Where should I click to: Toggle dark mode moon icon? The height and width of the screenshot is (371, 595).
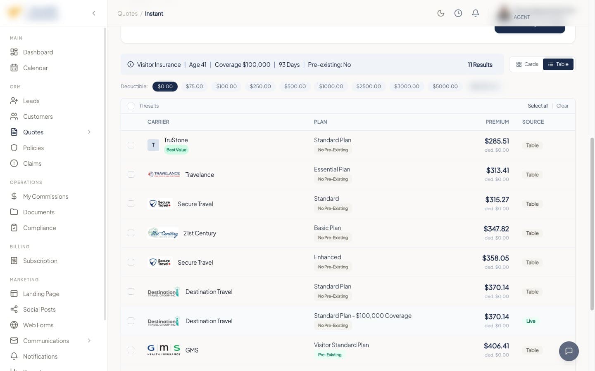pos(441,13)
